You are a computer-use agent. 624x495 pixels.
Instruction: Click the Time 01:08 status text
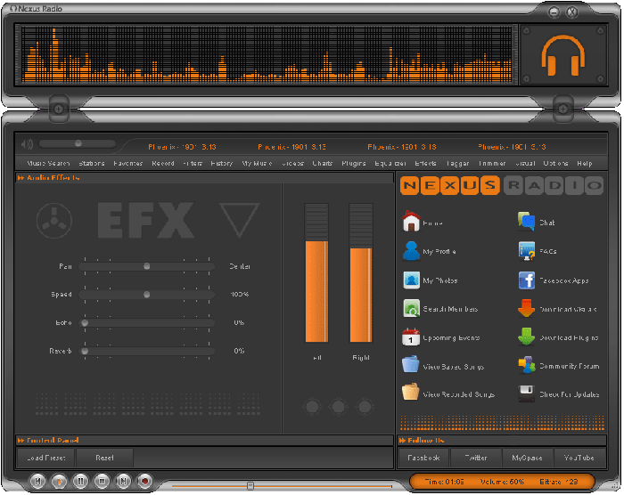[x=444, y=482]
